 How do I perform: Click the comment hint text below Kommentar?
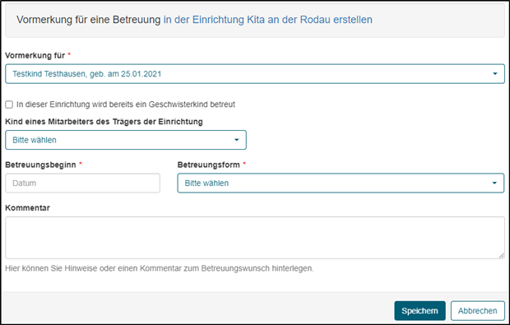[160, 268]
